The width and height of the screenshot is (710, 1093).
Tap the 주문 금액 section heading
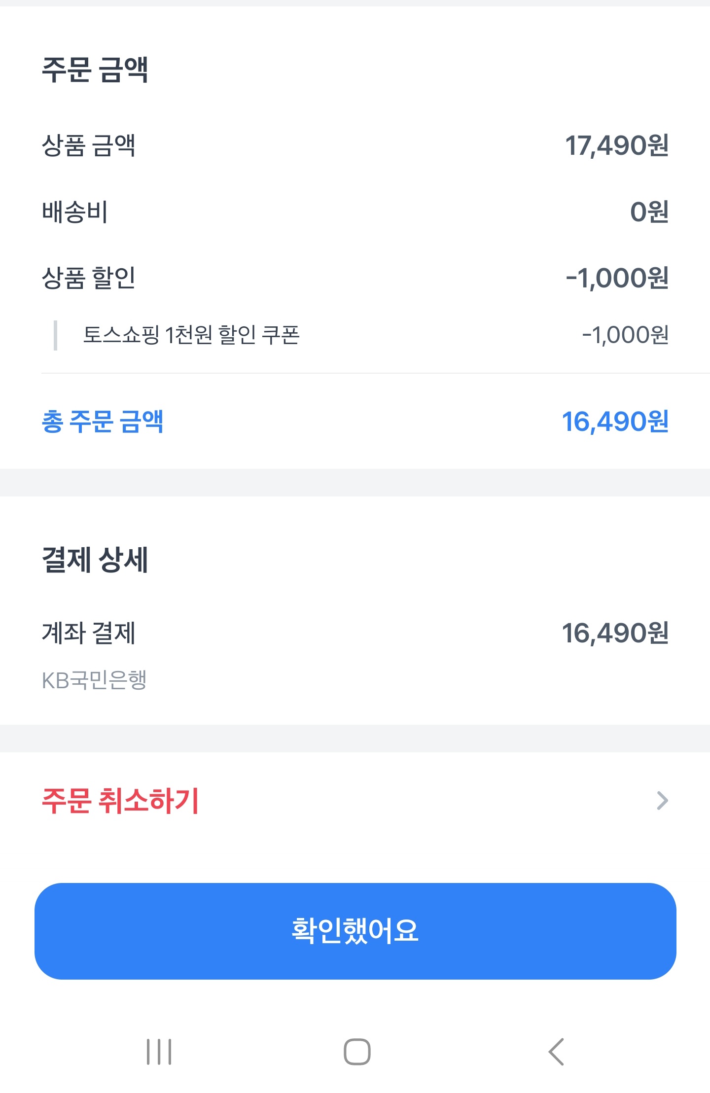(95, 69)
